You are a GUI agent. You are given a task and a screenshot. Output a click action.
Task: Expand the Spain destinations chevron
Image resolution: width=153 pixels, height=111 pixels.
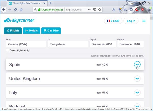click(x=137, y=65)
